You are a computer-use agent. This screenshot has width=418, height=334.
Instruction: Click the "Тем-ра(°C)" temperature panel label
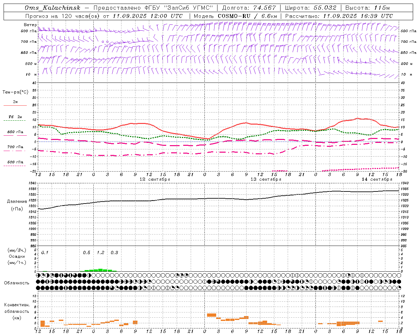pyautogui.click(x=15, y=92)
